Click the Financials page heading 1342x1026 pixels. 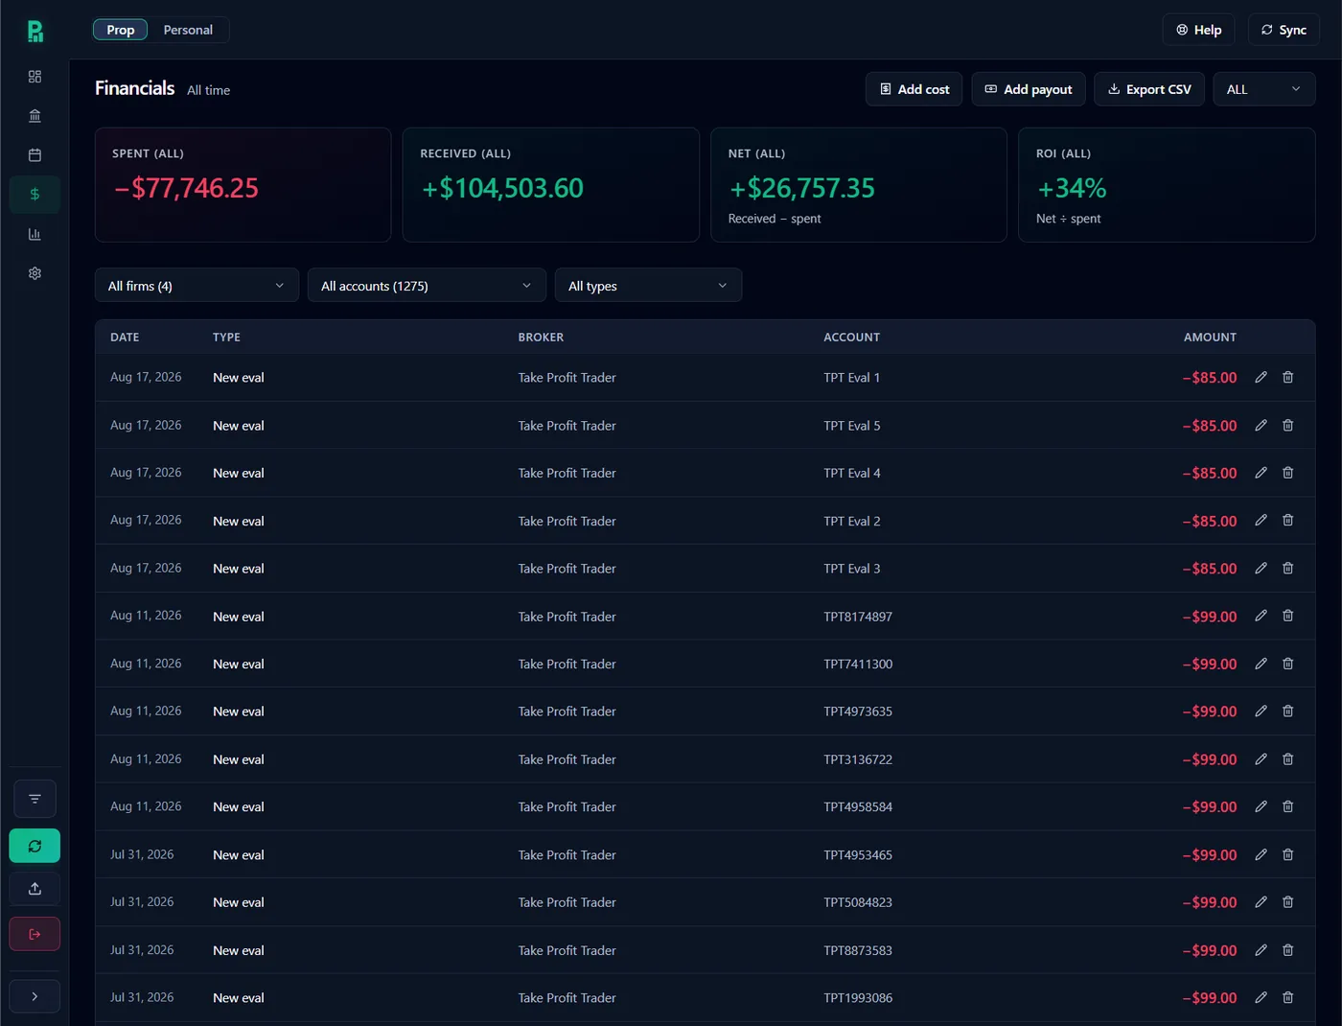pos(134,88)
